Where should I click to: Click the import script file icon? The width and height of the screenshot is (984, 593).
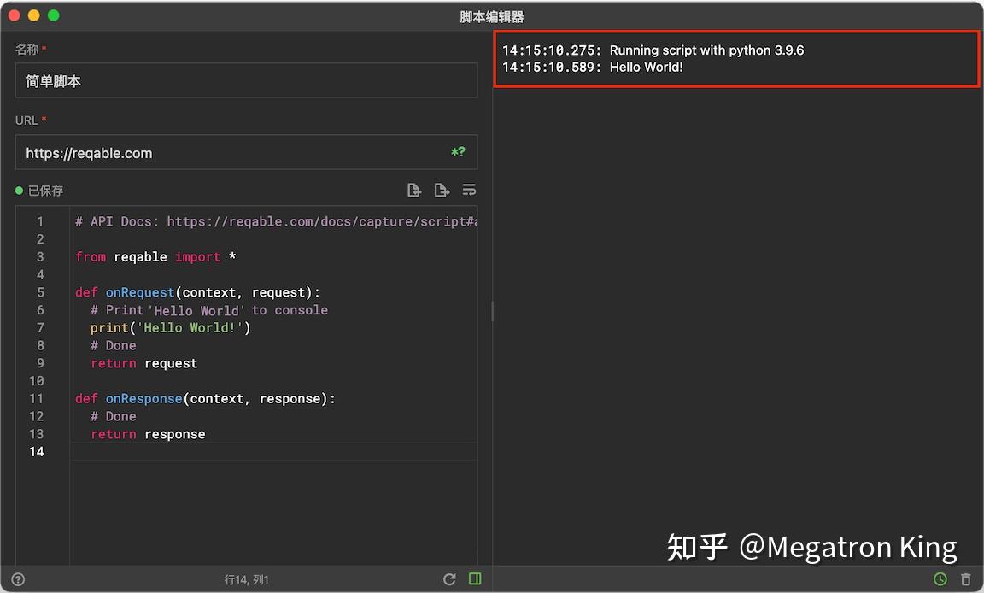(x=414, y=191)
